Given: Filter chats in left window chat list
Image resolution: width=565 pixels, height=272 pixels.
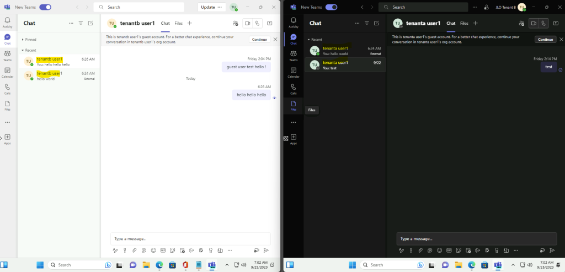Looking at the screenshot, I should [81, 23].
